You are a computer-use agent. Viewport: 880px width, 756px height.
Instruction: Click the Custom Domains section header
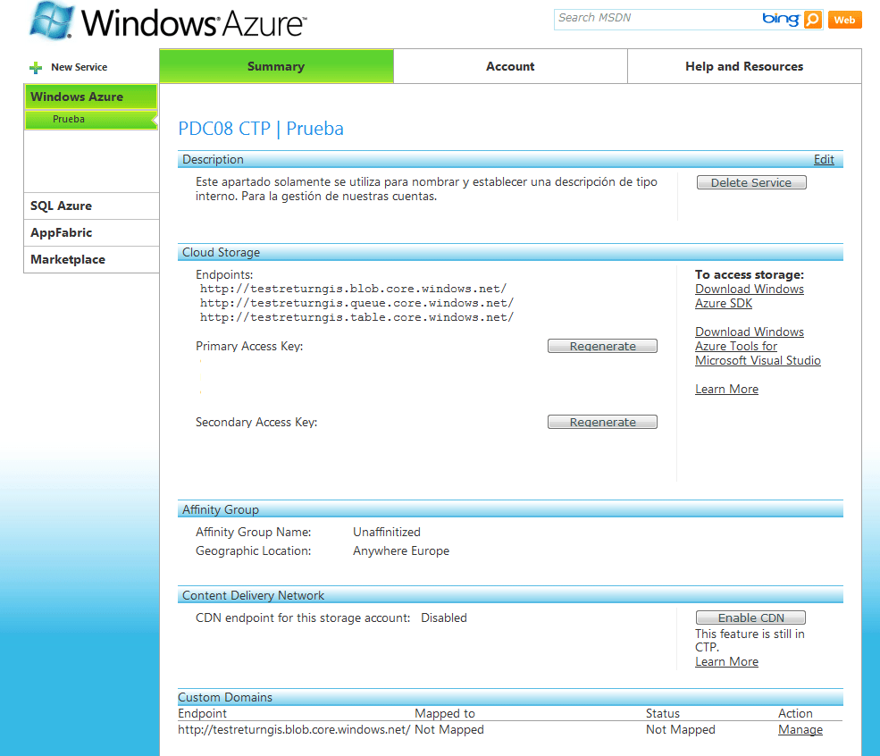pyautogui.click(x=510, y=698)
